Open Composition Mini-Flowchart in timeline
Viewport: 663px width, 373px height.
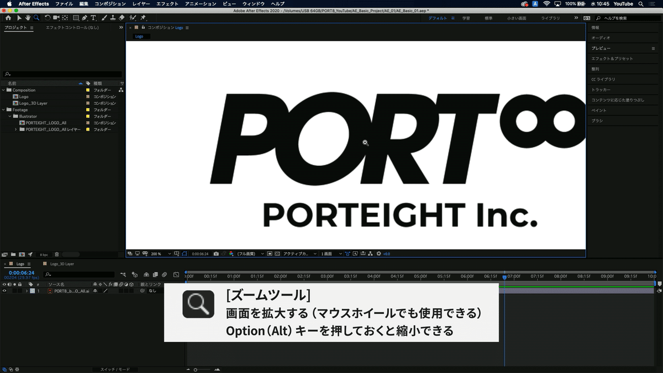[x=123, y=275]
